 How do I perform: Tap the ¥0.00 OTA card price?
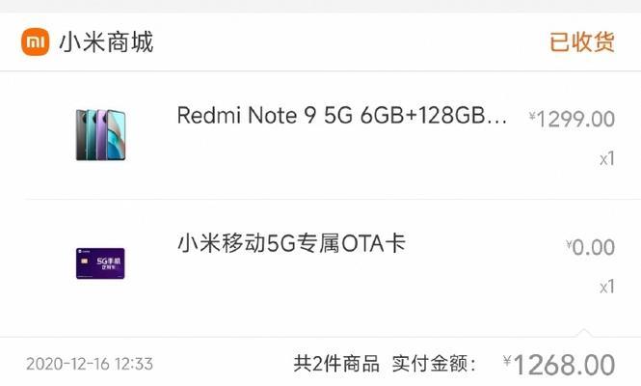click(590, 247)
